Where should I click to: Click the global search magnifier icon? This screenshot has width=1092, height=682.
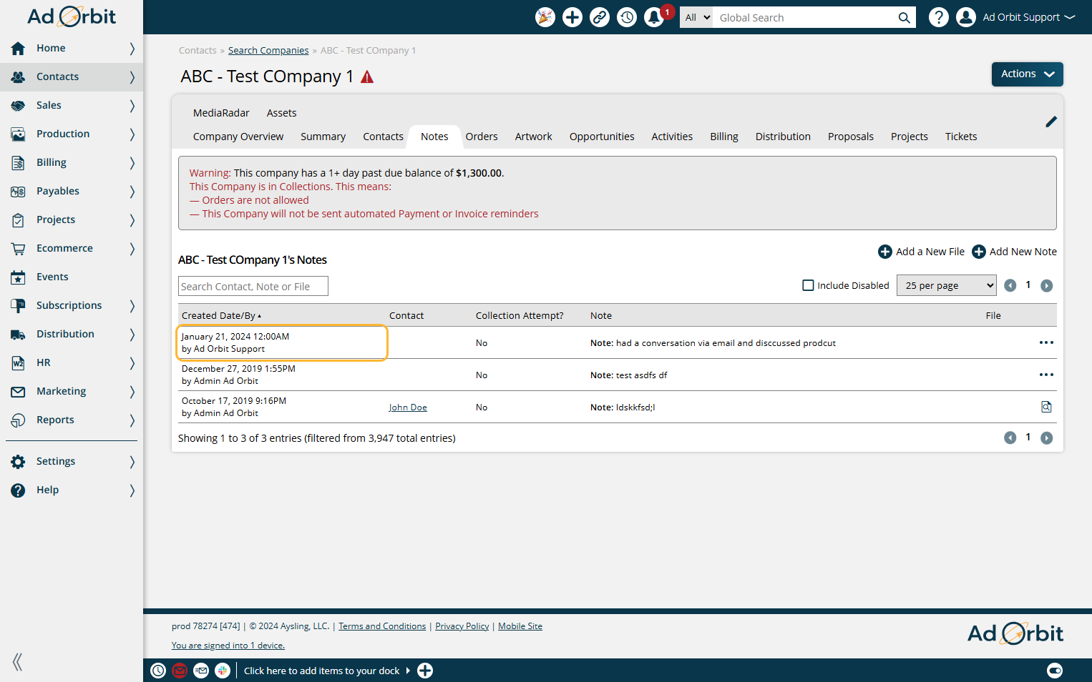905,18
